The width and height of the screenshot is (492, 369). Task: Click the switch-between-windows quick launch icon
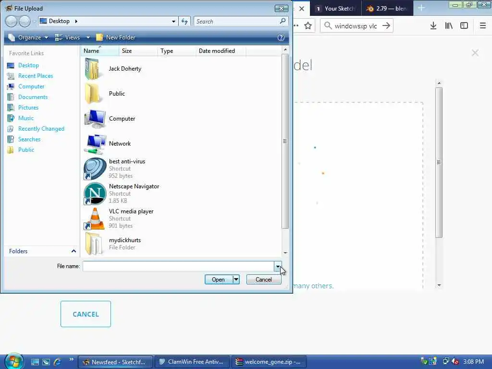[x=46, y=362]
